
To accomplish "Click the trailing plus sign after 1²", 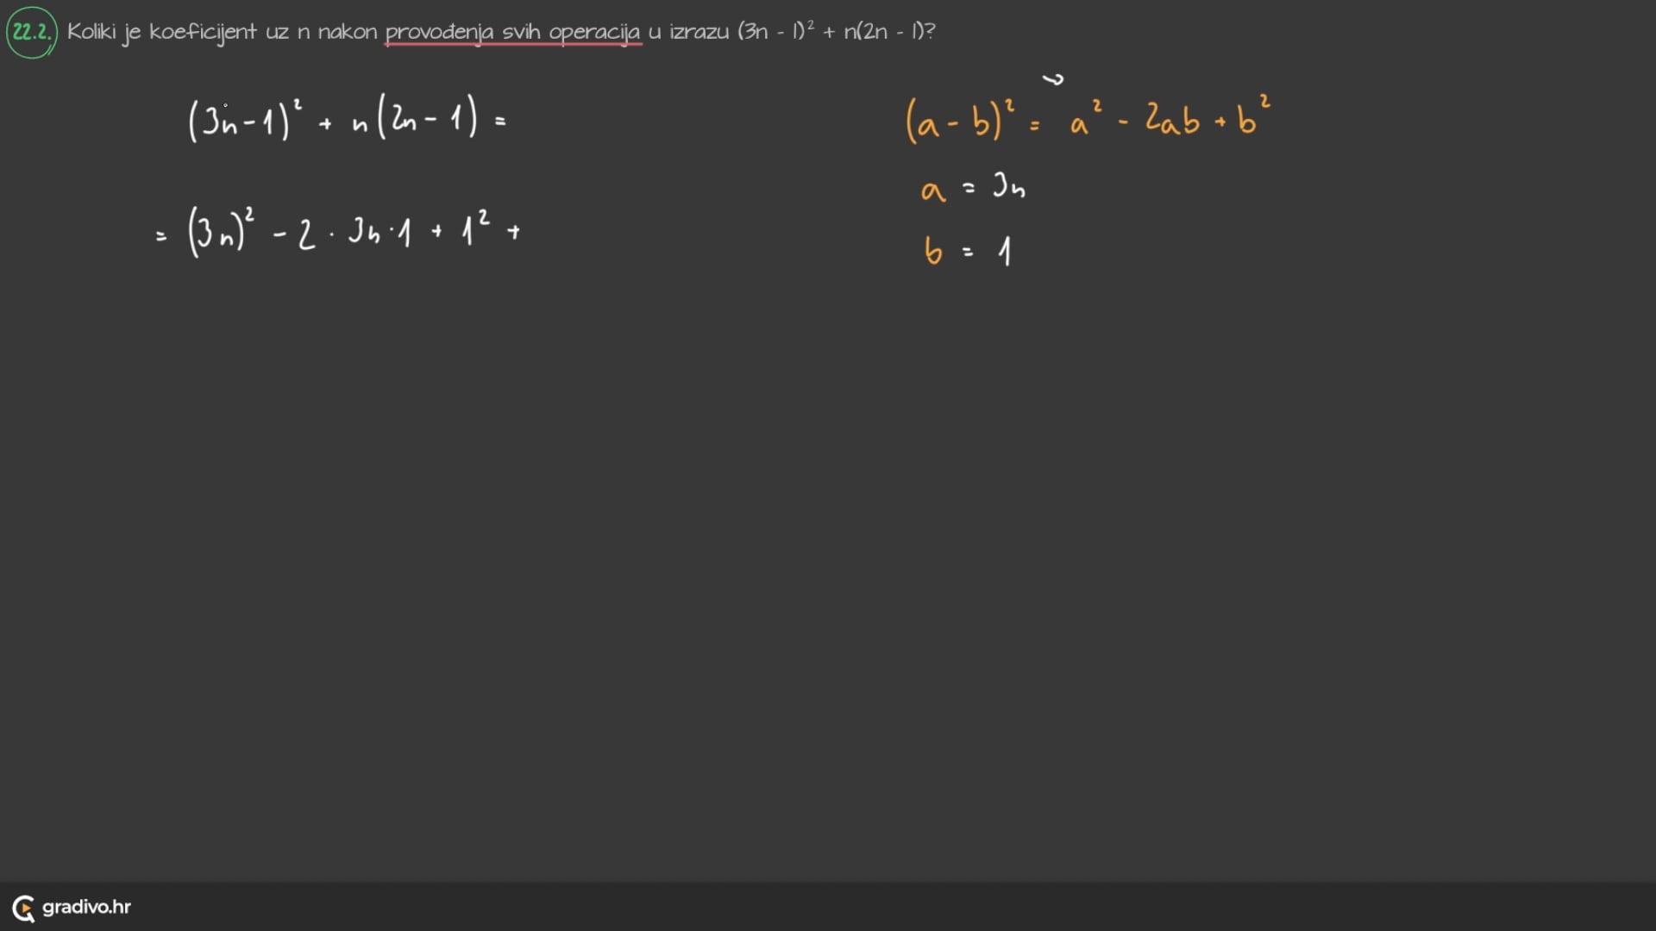I will pos(514,232).
